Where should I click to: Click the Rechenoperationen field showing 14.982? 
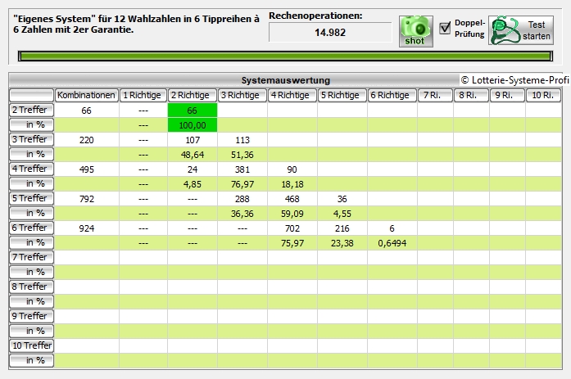tap(330, 33)
